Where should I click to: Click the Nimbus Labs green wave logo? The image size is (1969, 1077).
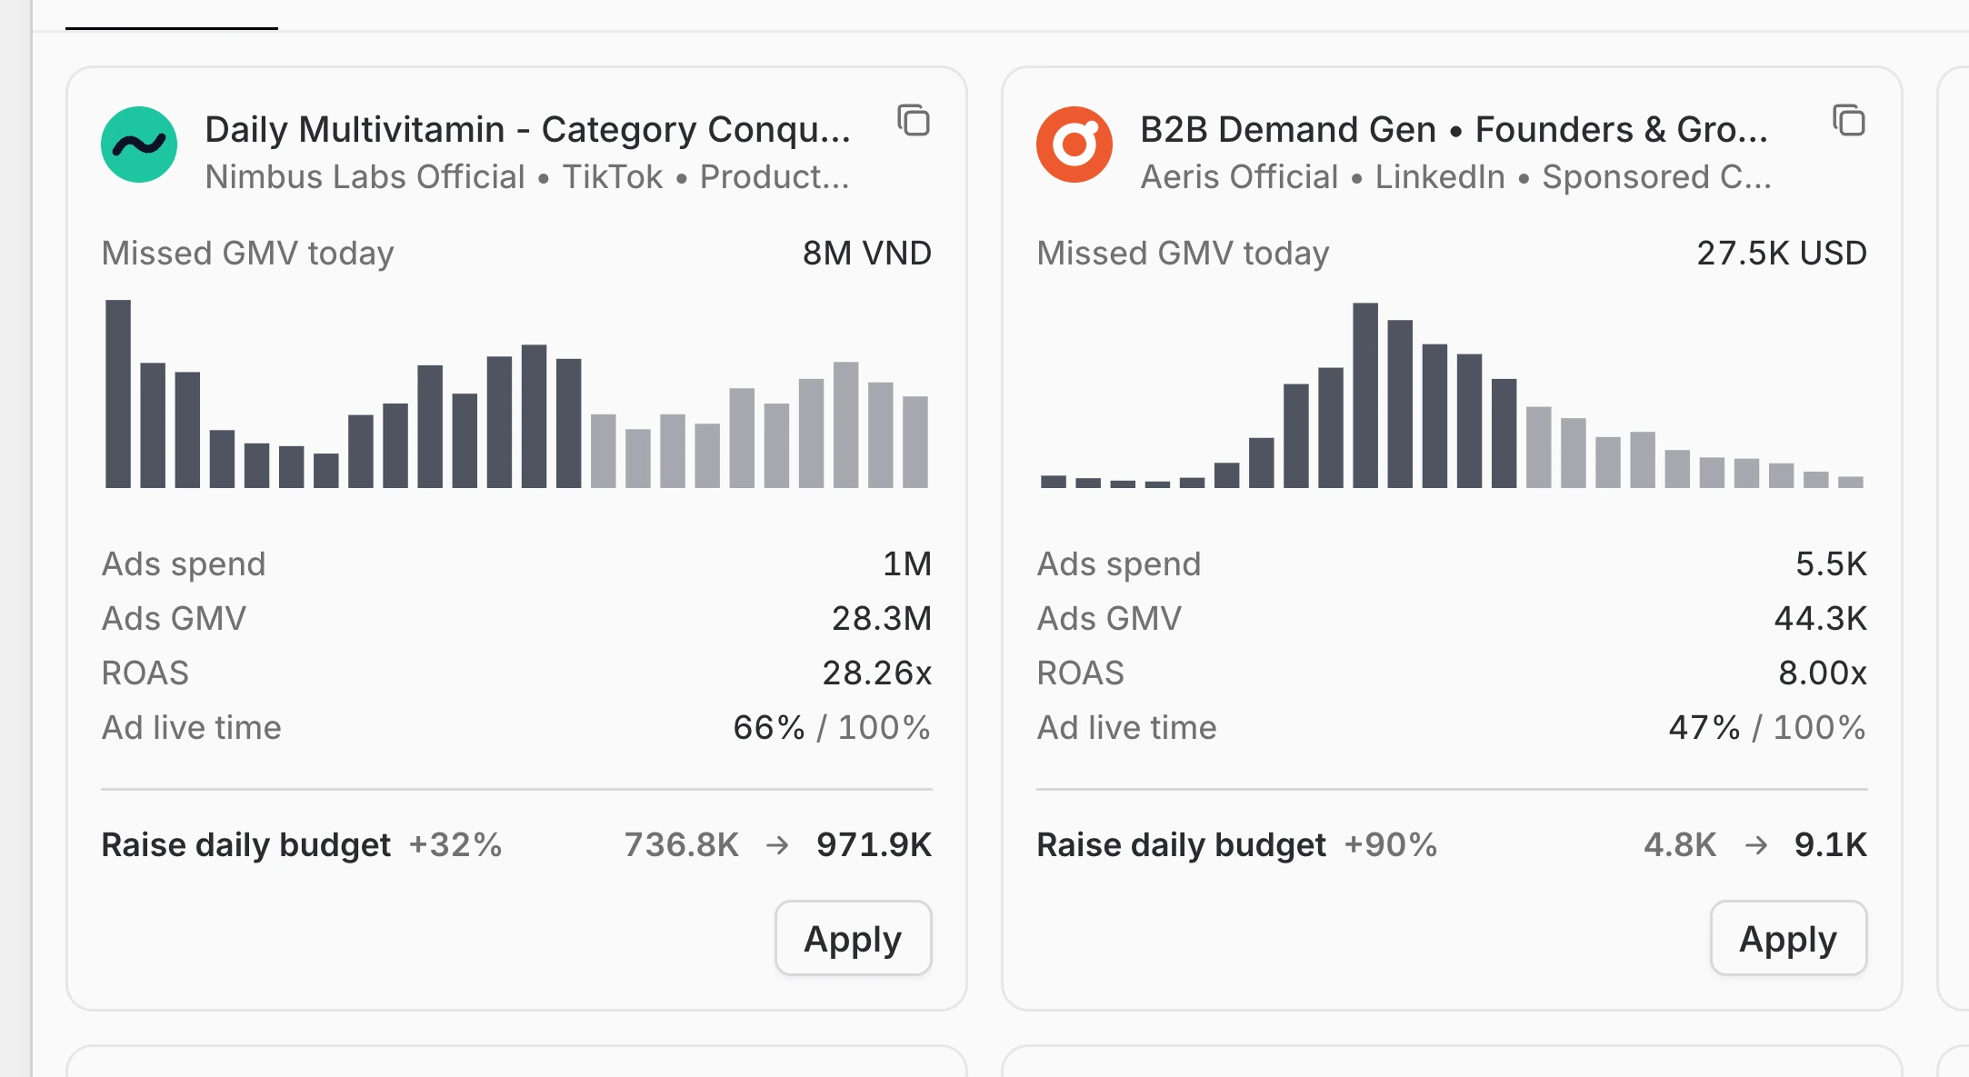[139, 145]
